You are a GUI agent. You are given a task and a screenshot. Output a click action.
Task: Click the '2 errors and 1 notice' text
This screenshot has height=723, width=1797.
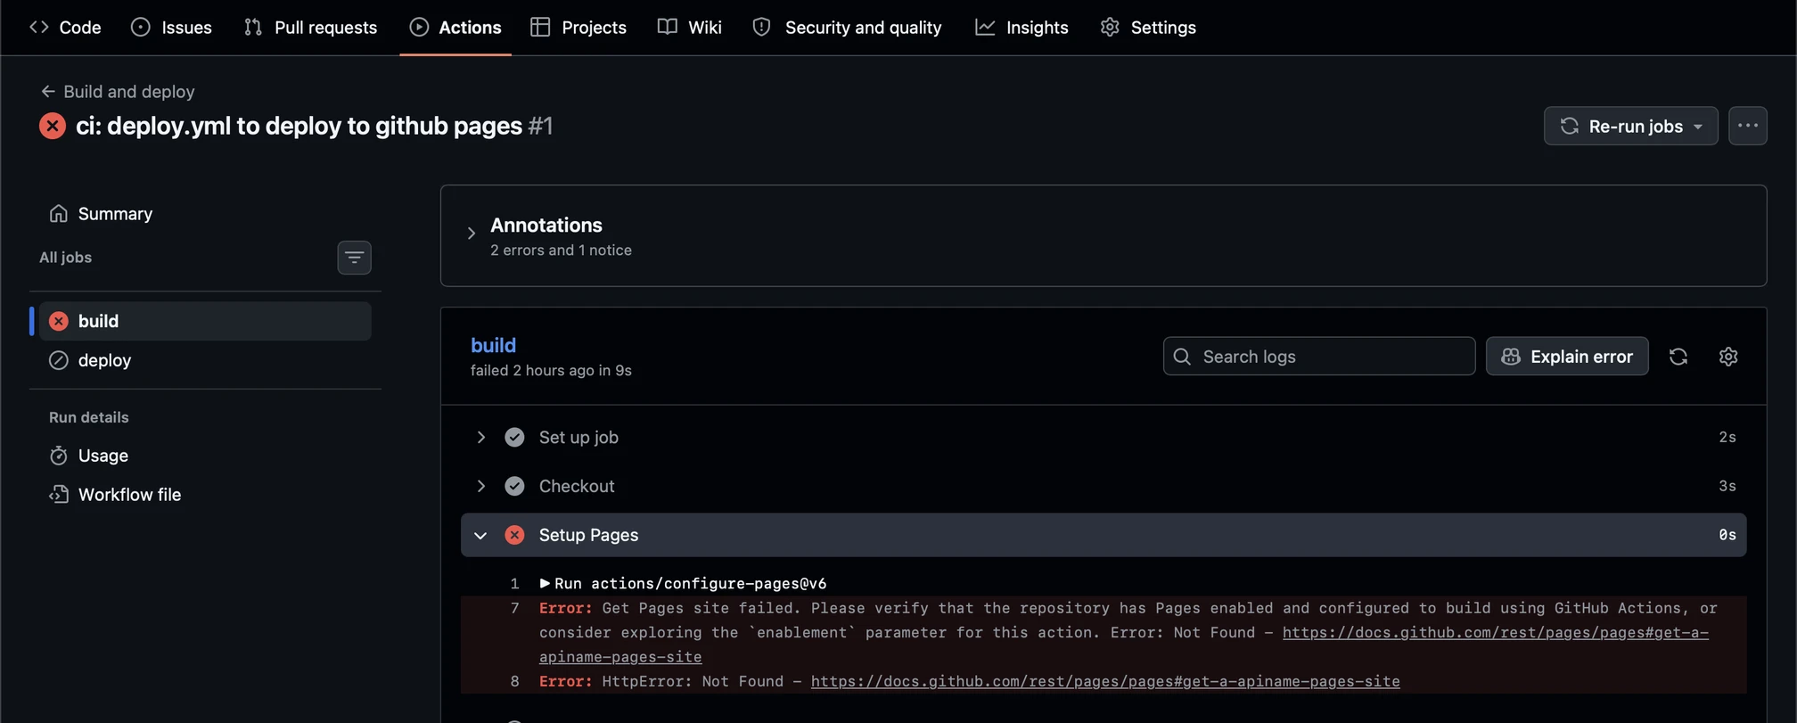tap(561, 251)
